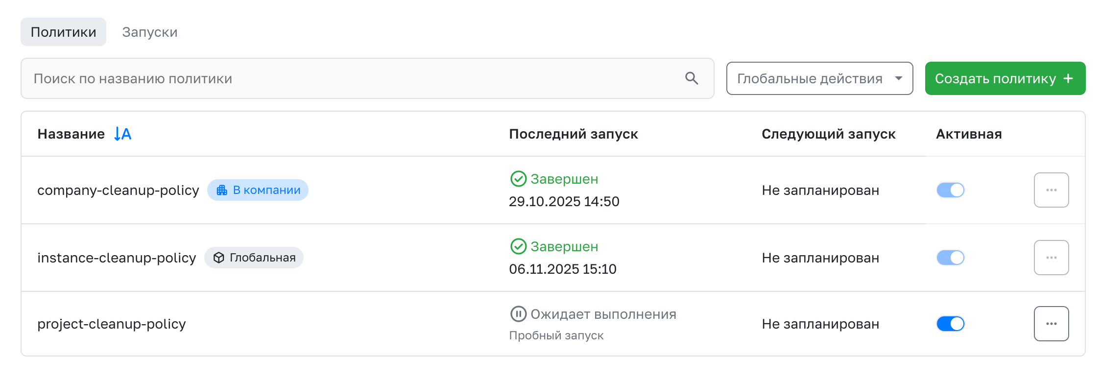
Task: Click the green checkmark icon for company-cleanup-policy
Action: [518, 179]
